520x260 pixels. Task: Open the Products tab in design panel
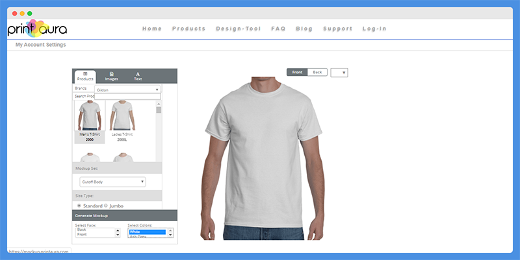[x=85, y=77]
